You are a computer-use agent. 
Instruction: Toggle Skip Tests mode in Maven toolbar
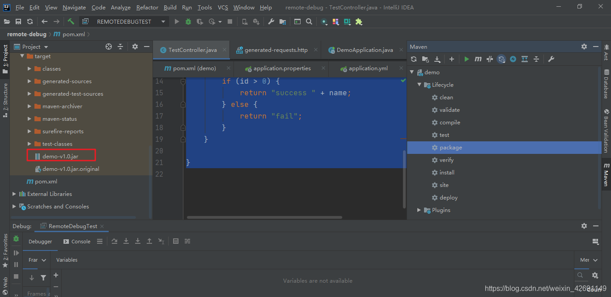point(513,59)
